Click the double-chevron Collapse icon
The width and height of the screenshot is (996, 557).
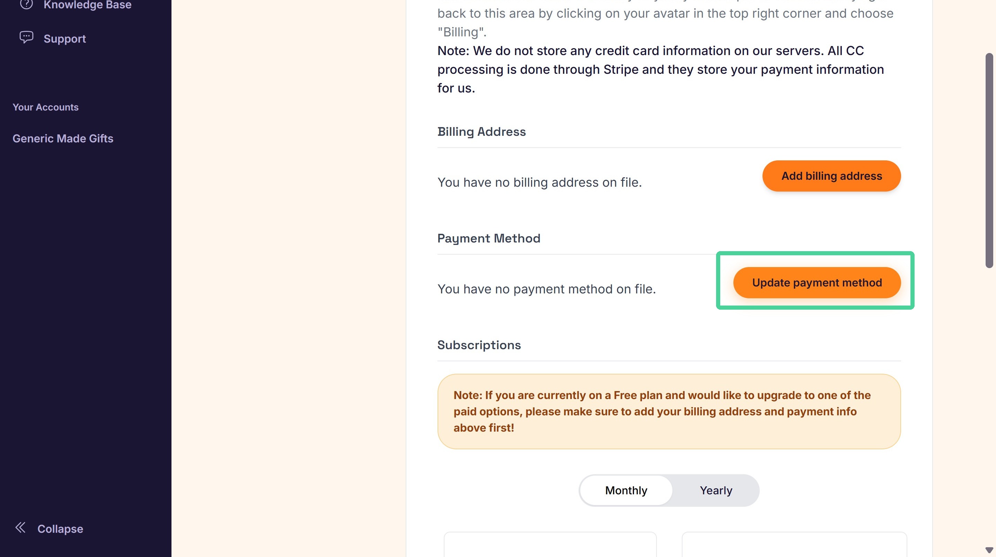(x=20, y=528)
